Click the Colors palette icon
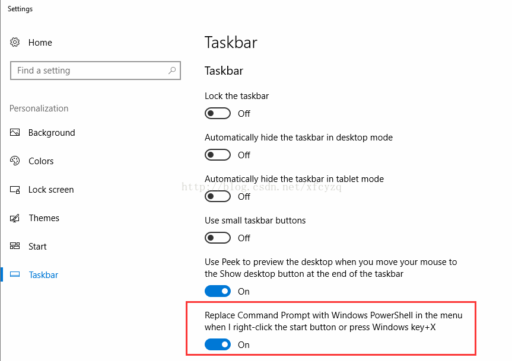This screenshot has width=512, height=361. pyautogui.click(x=15, y=161)
